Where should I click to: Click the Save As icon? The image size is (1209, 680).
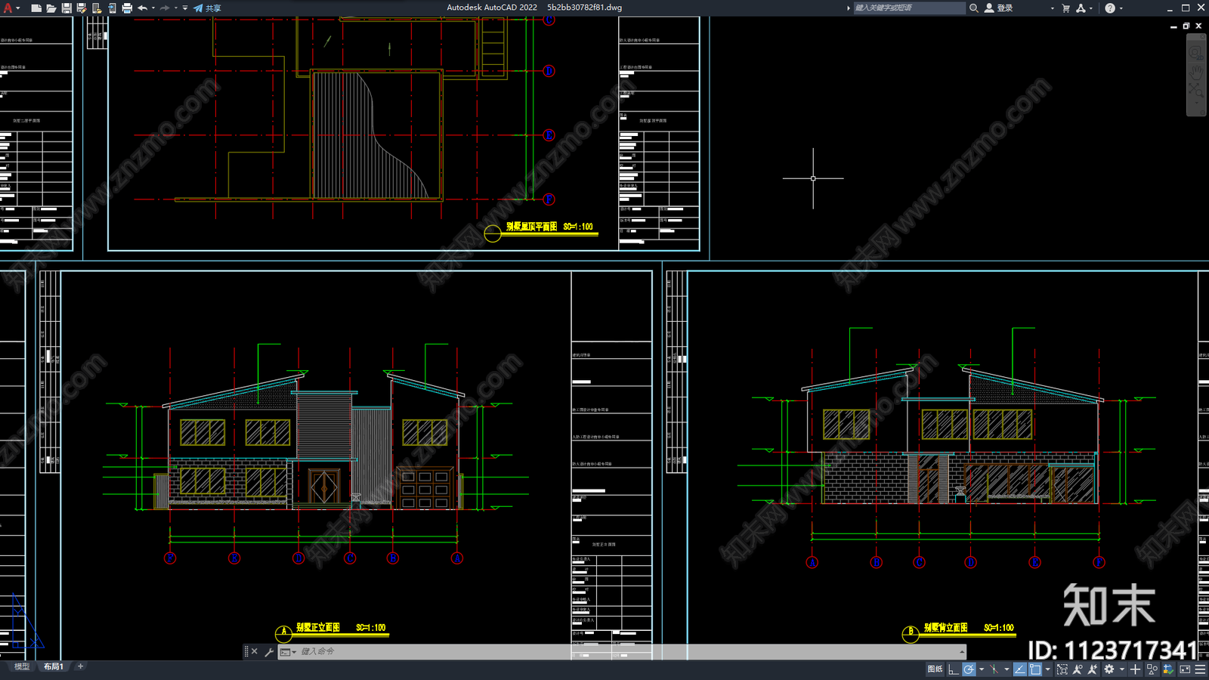click(x=82, y=8)
